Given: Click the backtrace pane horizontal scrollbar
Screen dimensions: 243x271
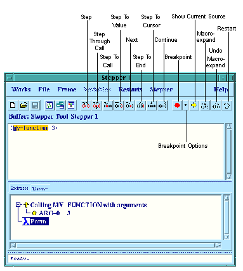Looking at the screenshot, I should 115,246.
